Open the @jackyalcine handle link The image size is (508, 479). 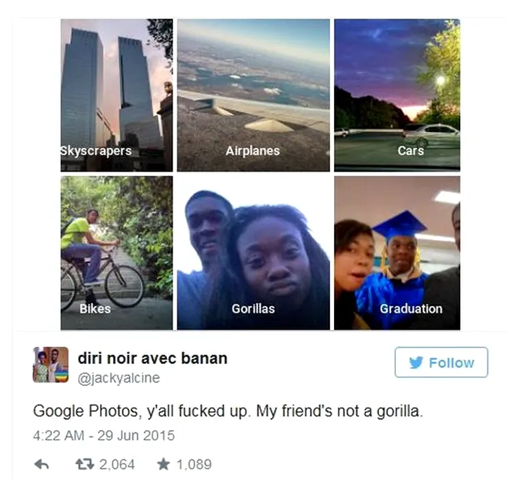pos(119,378)
